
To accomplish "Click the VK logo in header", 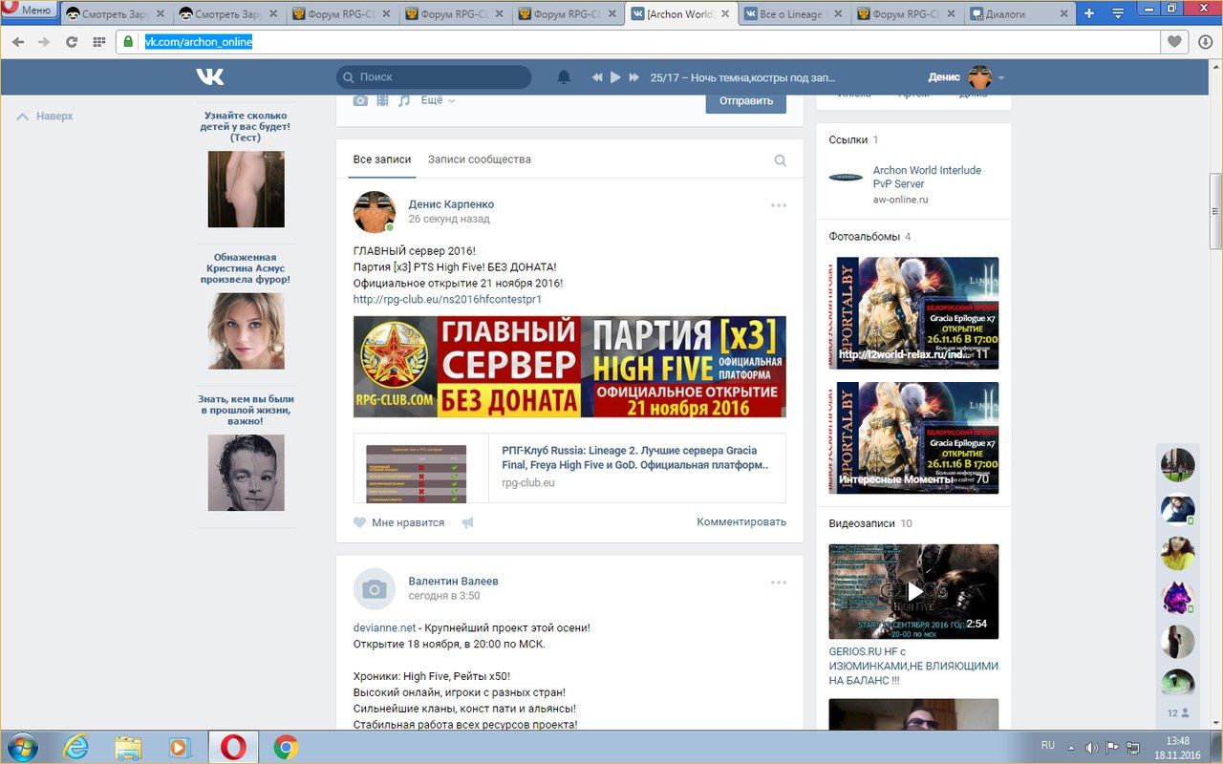I will (x=210, y=76).
